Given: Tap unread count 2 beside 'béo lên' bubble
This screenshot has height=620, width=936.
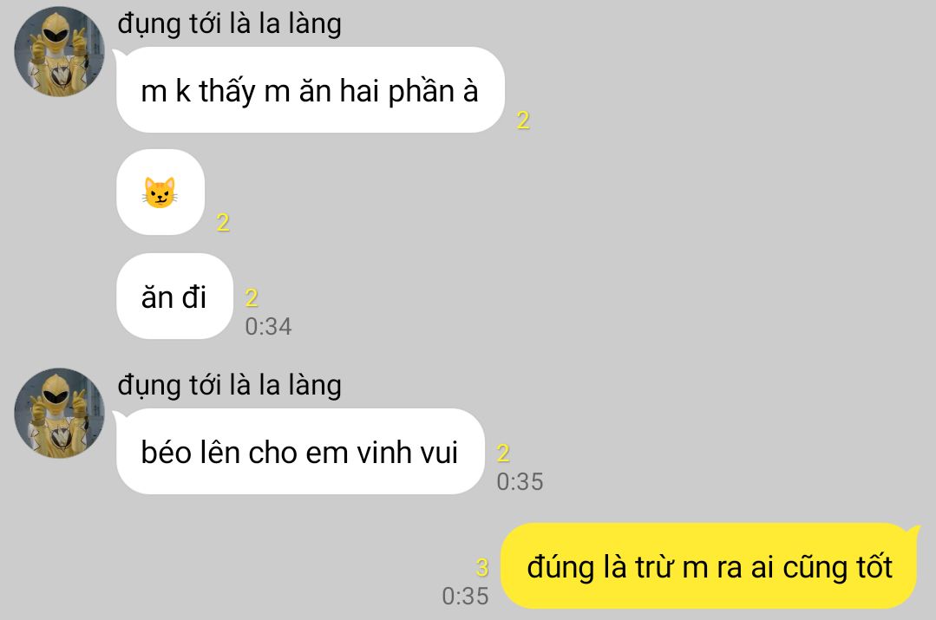Looking at the screenshot, I should [x=503, y=454].
